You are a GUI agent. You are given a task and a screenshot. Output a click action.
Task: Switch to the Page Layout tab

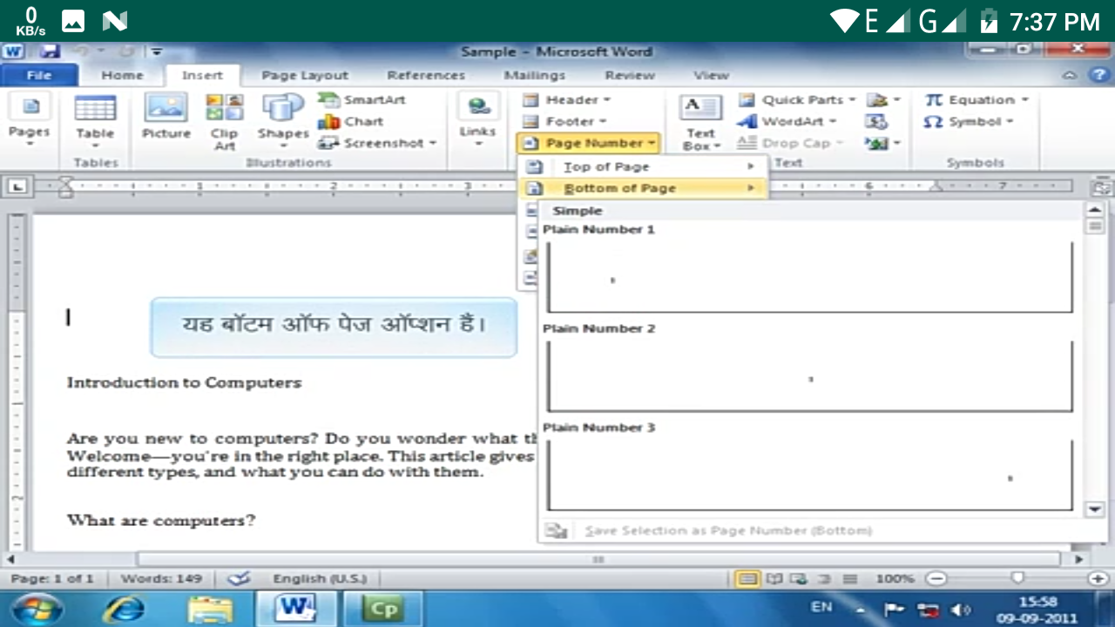click(x=305, y=76)
